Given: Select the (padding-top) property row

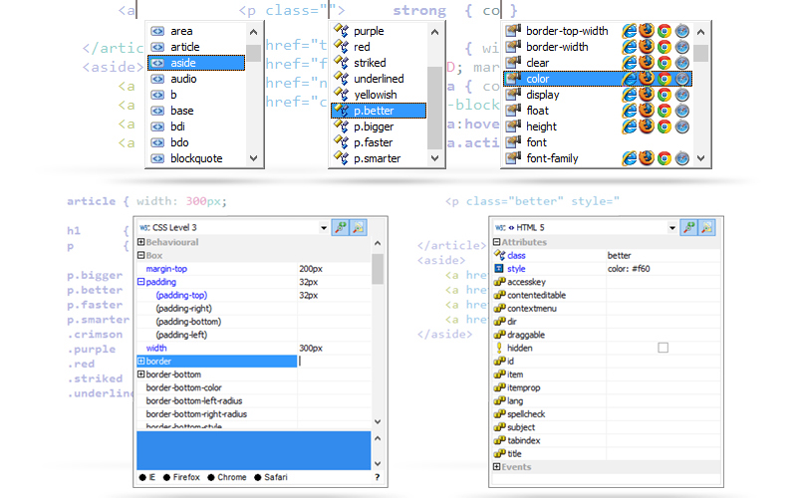Looking at the screenshot, I should click(254, 295).
